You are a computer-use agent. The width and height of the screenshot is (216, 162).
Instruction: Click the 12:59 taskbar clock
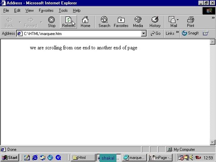208,157
